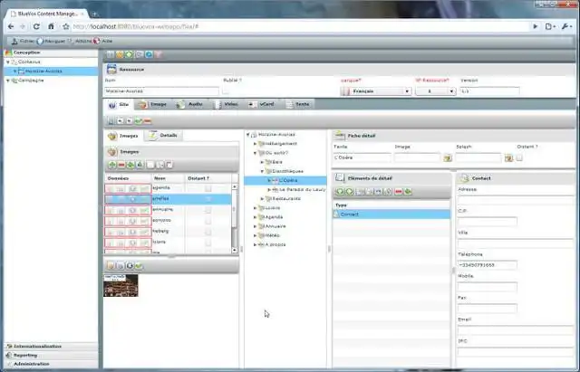The width and height of the screenshot is (580, 372).
Task: Click the last green icon in Eléments de détail toolbar
Action: (408, 192)
